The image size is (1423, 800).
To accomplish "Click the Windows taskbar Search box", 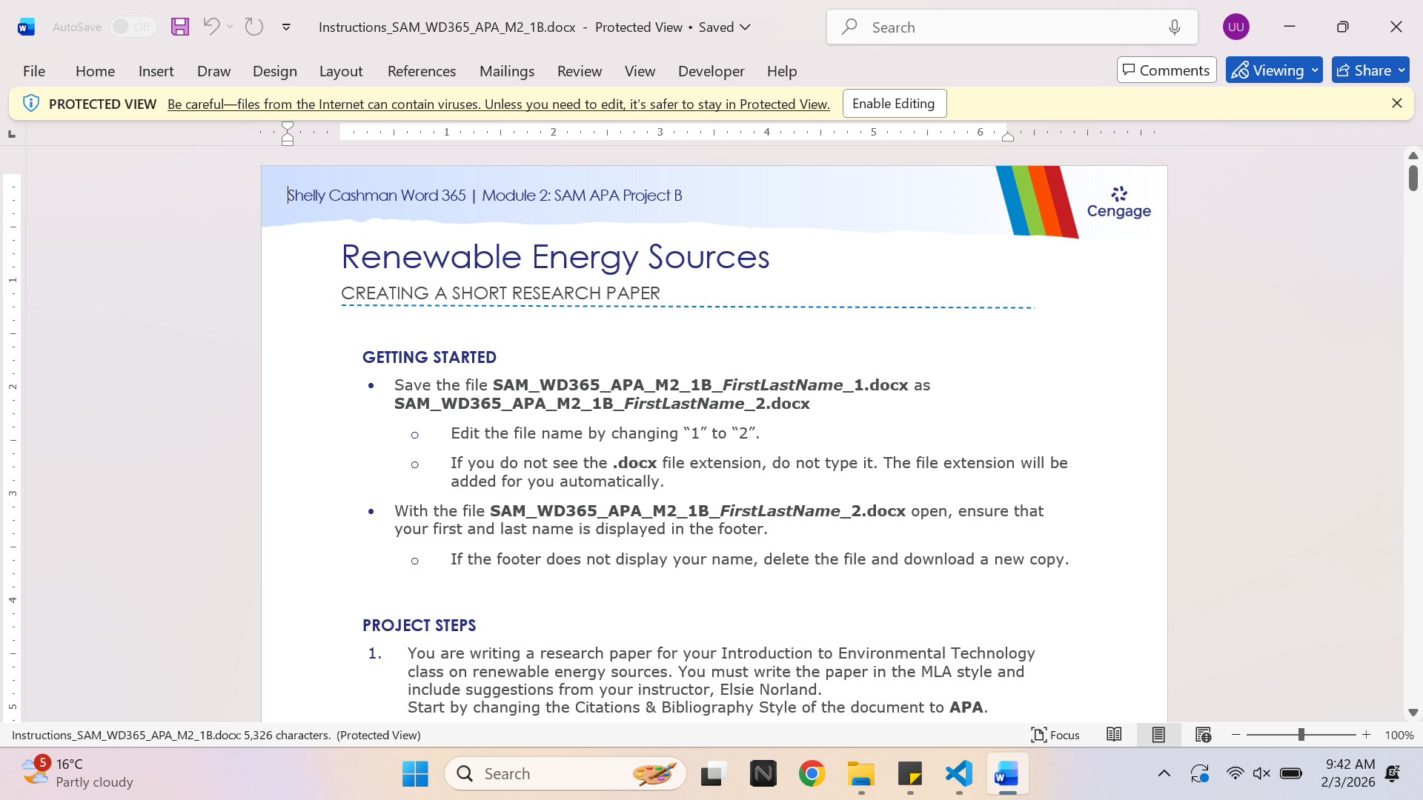I will point(565,774).
